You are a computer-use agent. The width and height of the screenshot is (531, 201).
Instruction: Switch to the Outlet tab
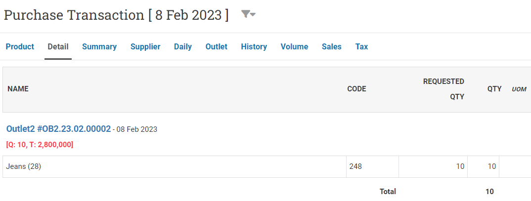click(217, 47)
